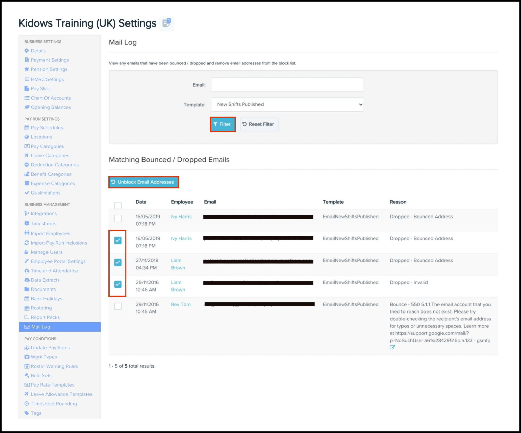Click the tag icon next to Tags
Image resolution: width=521 pixels, height=433 pixels.
tap(27, 413)
